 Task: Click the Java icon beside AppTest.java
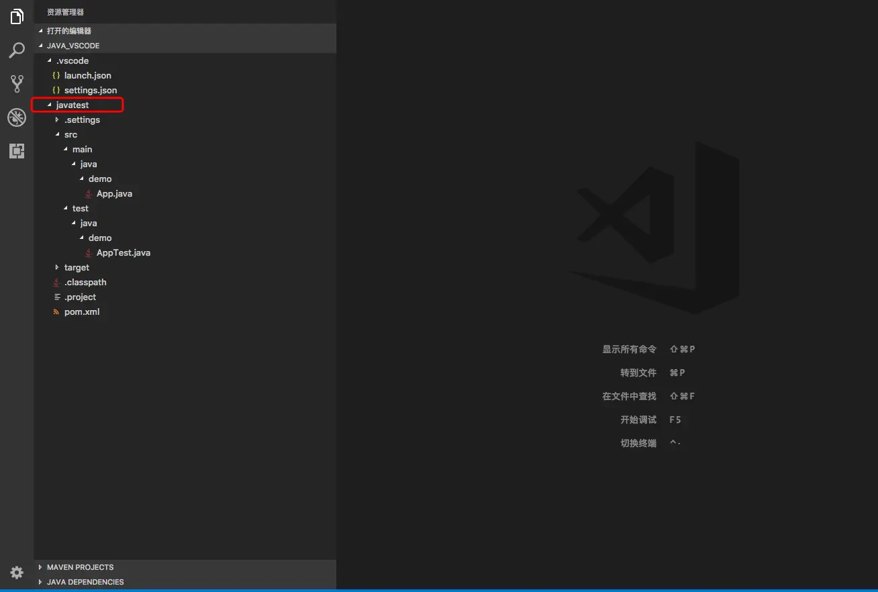pos(89,252)
